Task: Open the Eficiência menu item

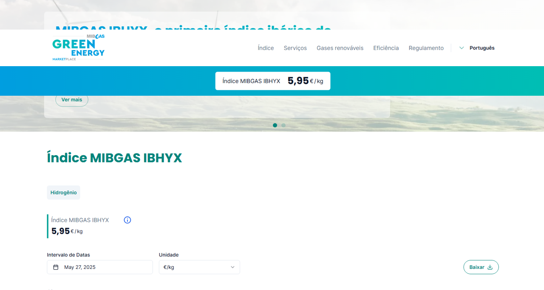Action: click(x=386, y=48)
